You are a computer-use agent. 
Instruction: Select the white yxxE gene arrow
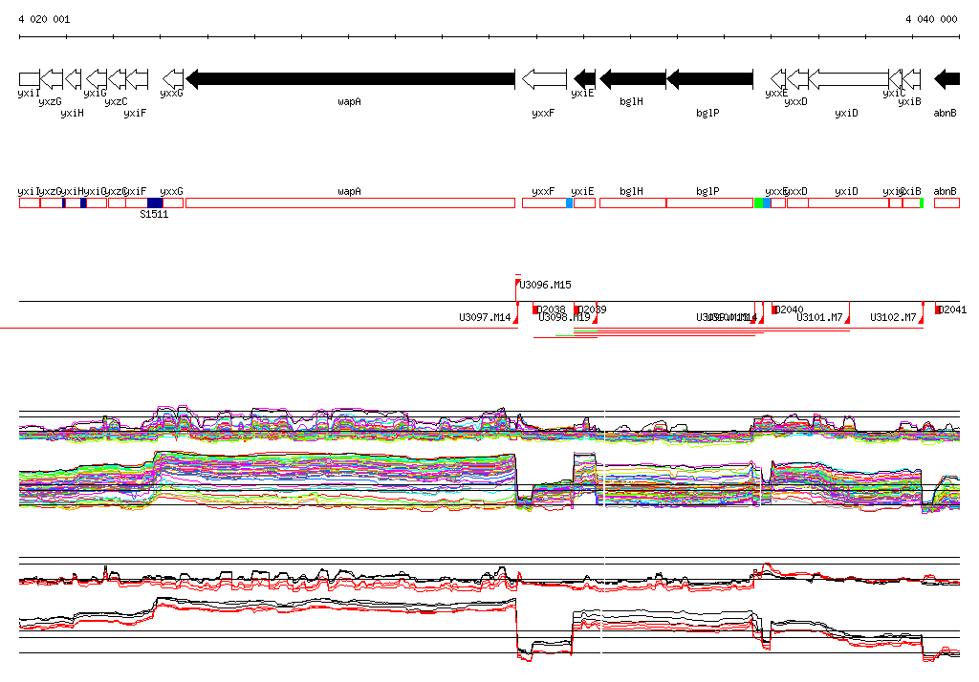pos(778,79)
